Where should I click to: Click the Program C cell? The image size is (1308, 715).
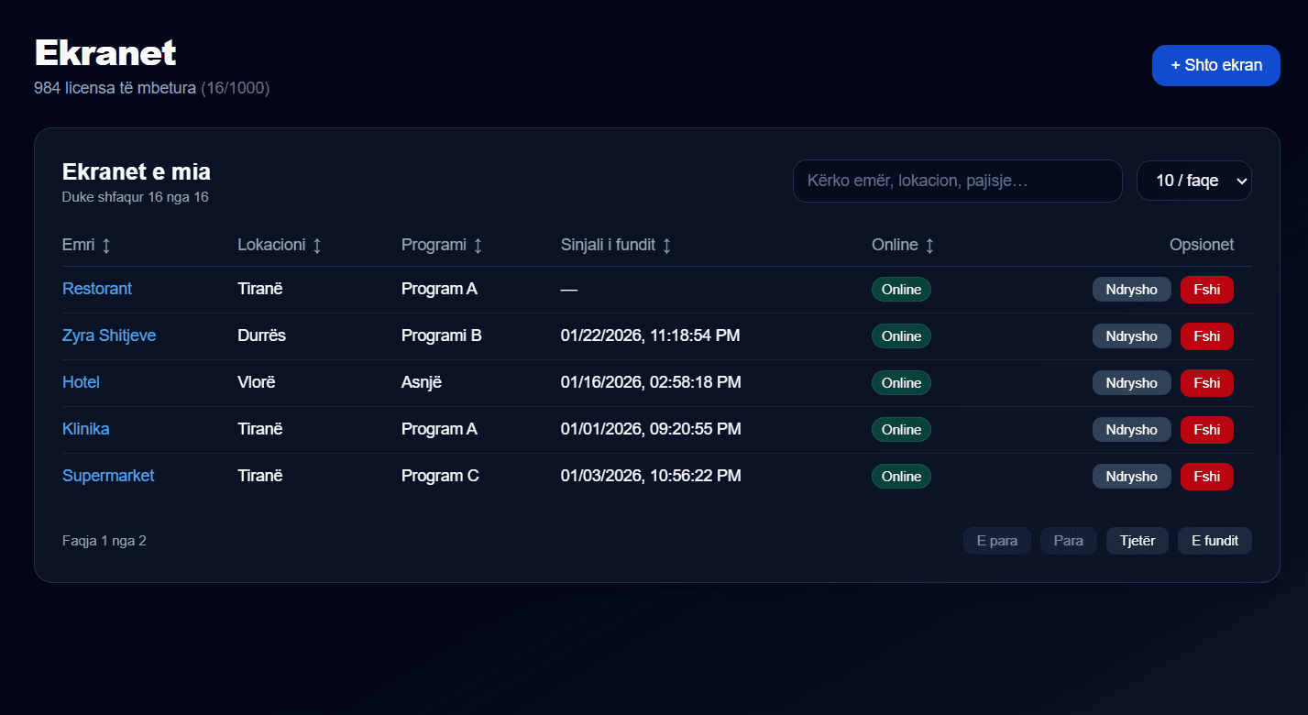click(440, 476)
